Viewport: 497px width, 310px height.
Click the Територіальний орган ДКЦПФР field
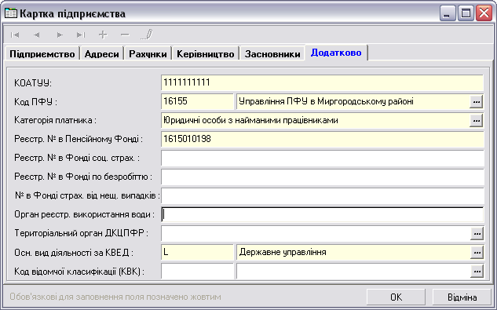[x=315, y=234]
